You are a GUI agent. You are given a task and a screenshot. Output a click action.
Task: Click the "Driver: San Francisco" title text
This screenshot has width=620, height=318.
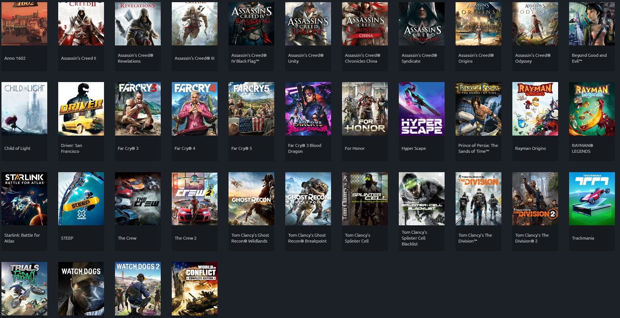click(71, 148)
